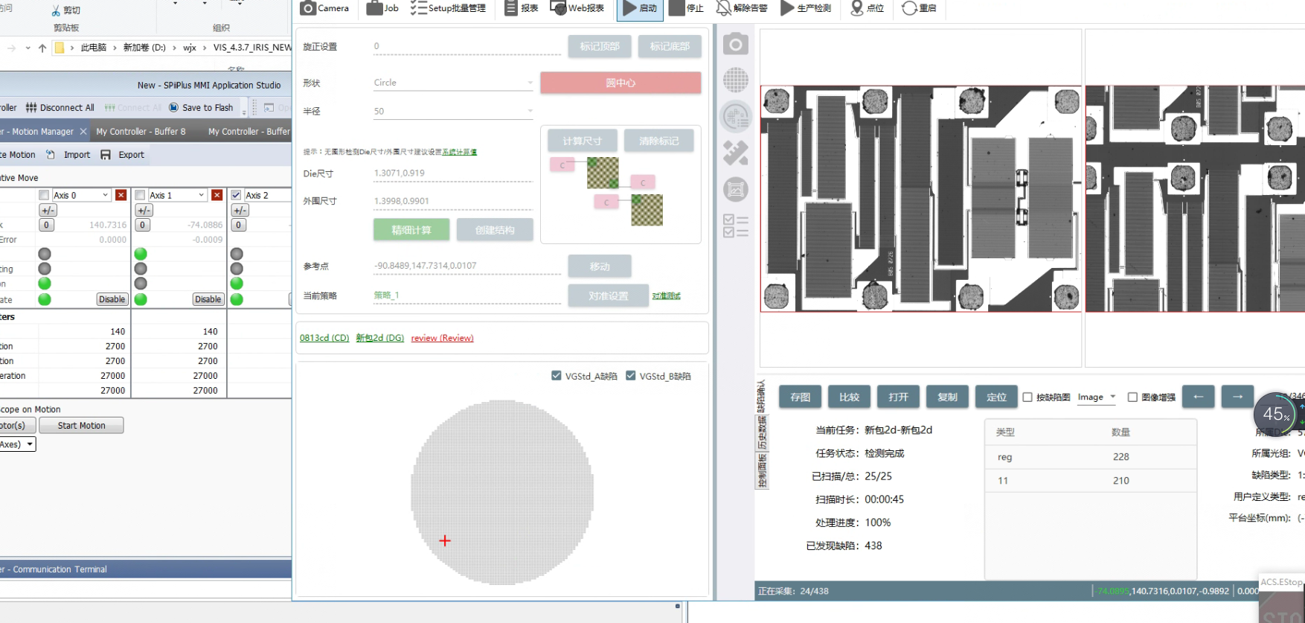Open the 缺陷确认 vertical tab
This screenshot has height=623, width=1305.
pos(761,396)
